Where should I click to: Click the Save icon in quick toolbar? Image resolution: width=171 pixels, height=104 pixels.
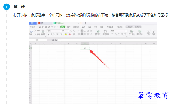pyautogui.click(x=40, y=27)
